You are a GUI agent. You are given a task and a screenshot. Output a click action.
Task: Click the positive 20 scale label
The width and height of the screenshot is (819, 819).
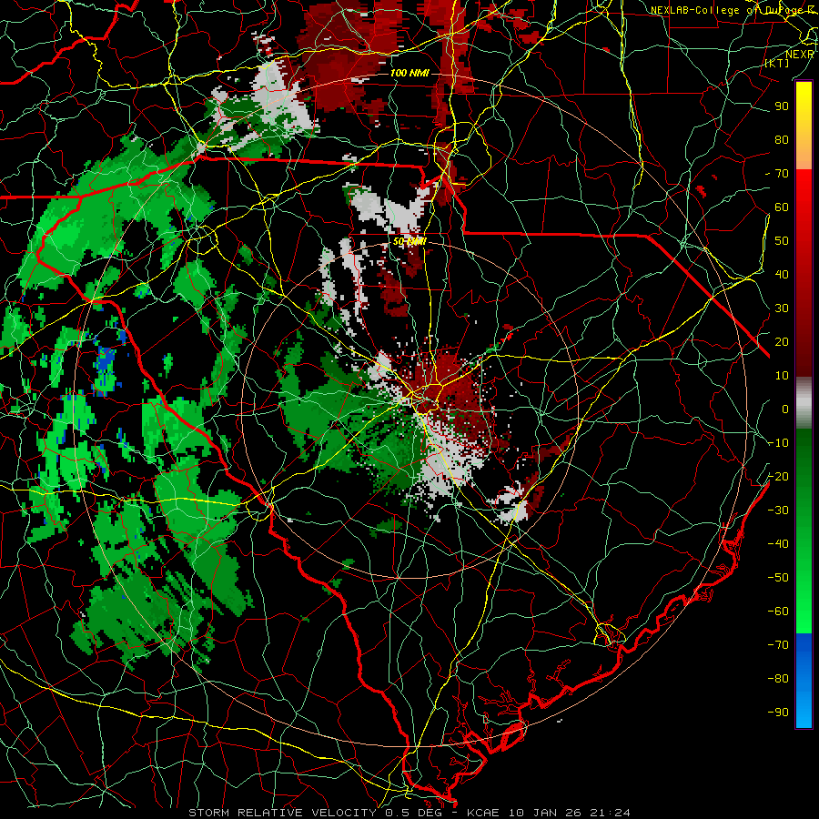pos(782,341)
